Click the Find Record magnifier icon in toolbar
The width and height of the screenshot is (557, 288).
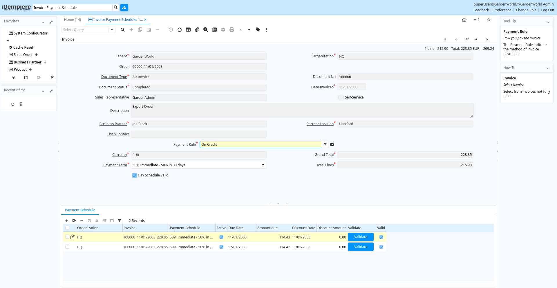pos(123,30)
